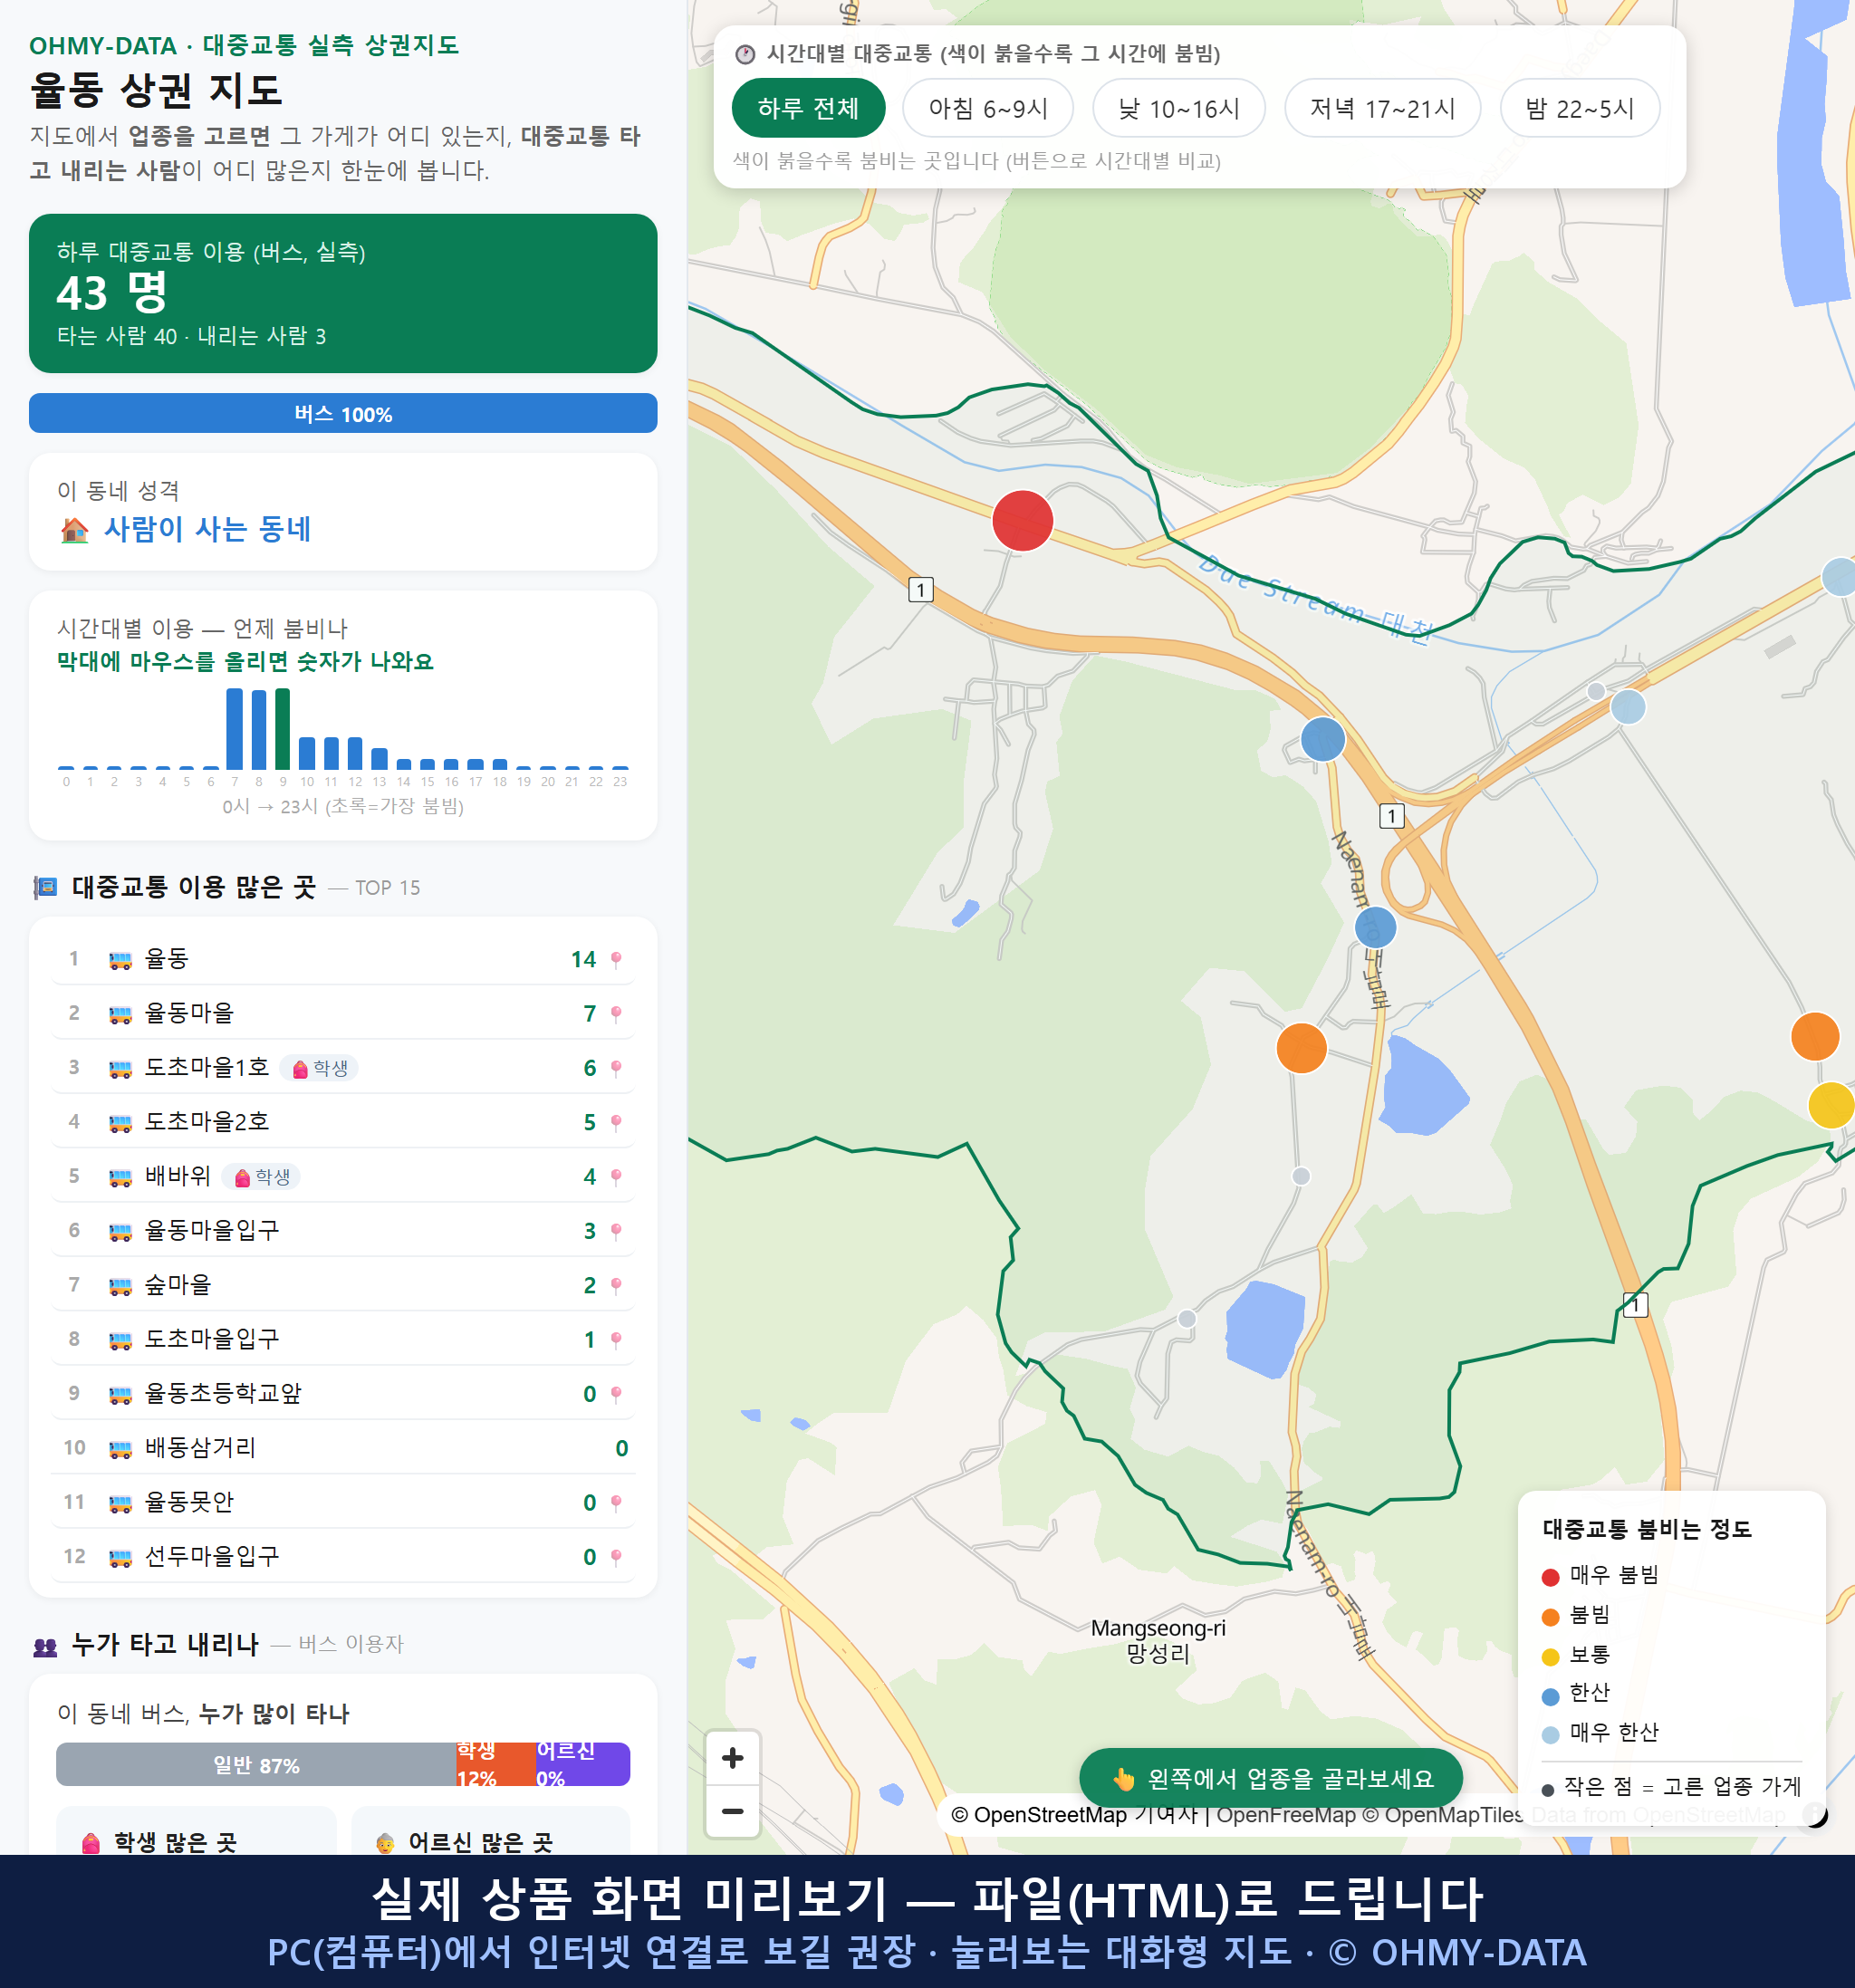Screen dimensions: 1855x1988
Task: Click the pin icon in the 율동마을 row
Action: (616, 1013)
